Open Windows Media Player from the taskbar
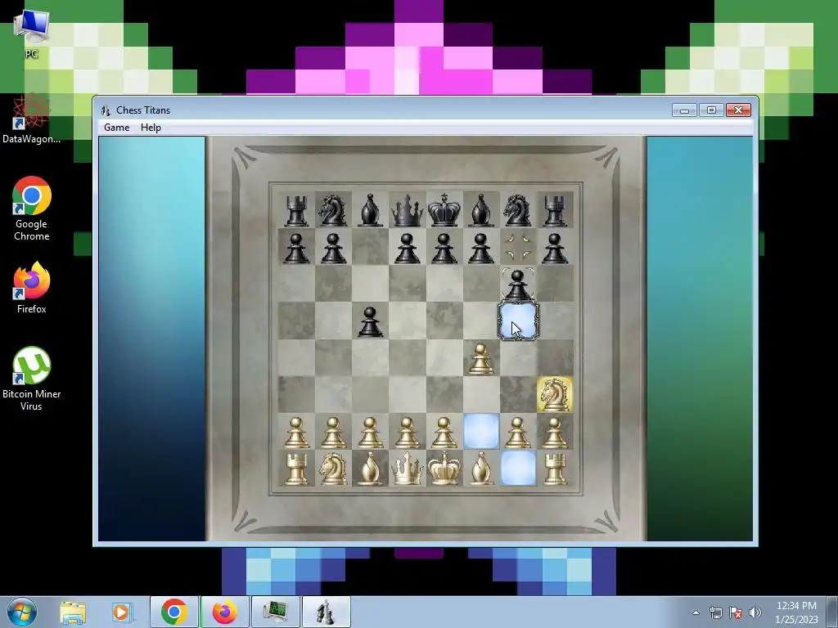Image resolution: width=838 pixels, height=628 pixels. coord(121,612)
